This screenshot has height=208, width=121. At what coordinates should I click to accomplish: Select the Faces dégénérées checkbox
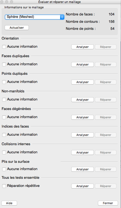[x=4, y=117]
